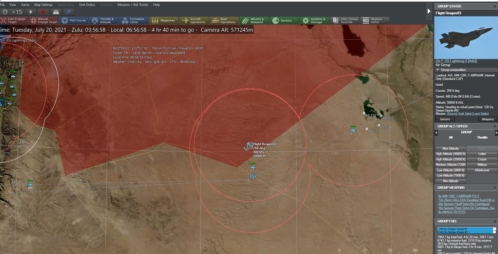
Task: Open the 2x F-35I Lightning II link
Action: click(456, 61)
